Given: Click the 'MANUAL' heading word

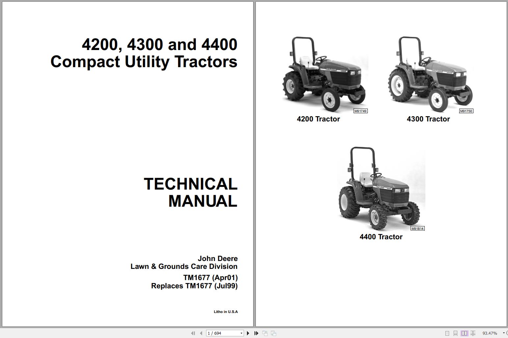Looking at the screenshot, I should (x=203, y=201).
